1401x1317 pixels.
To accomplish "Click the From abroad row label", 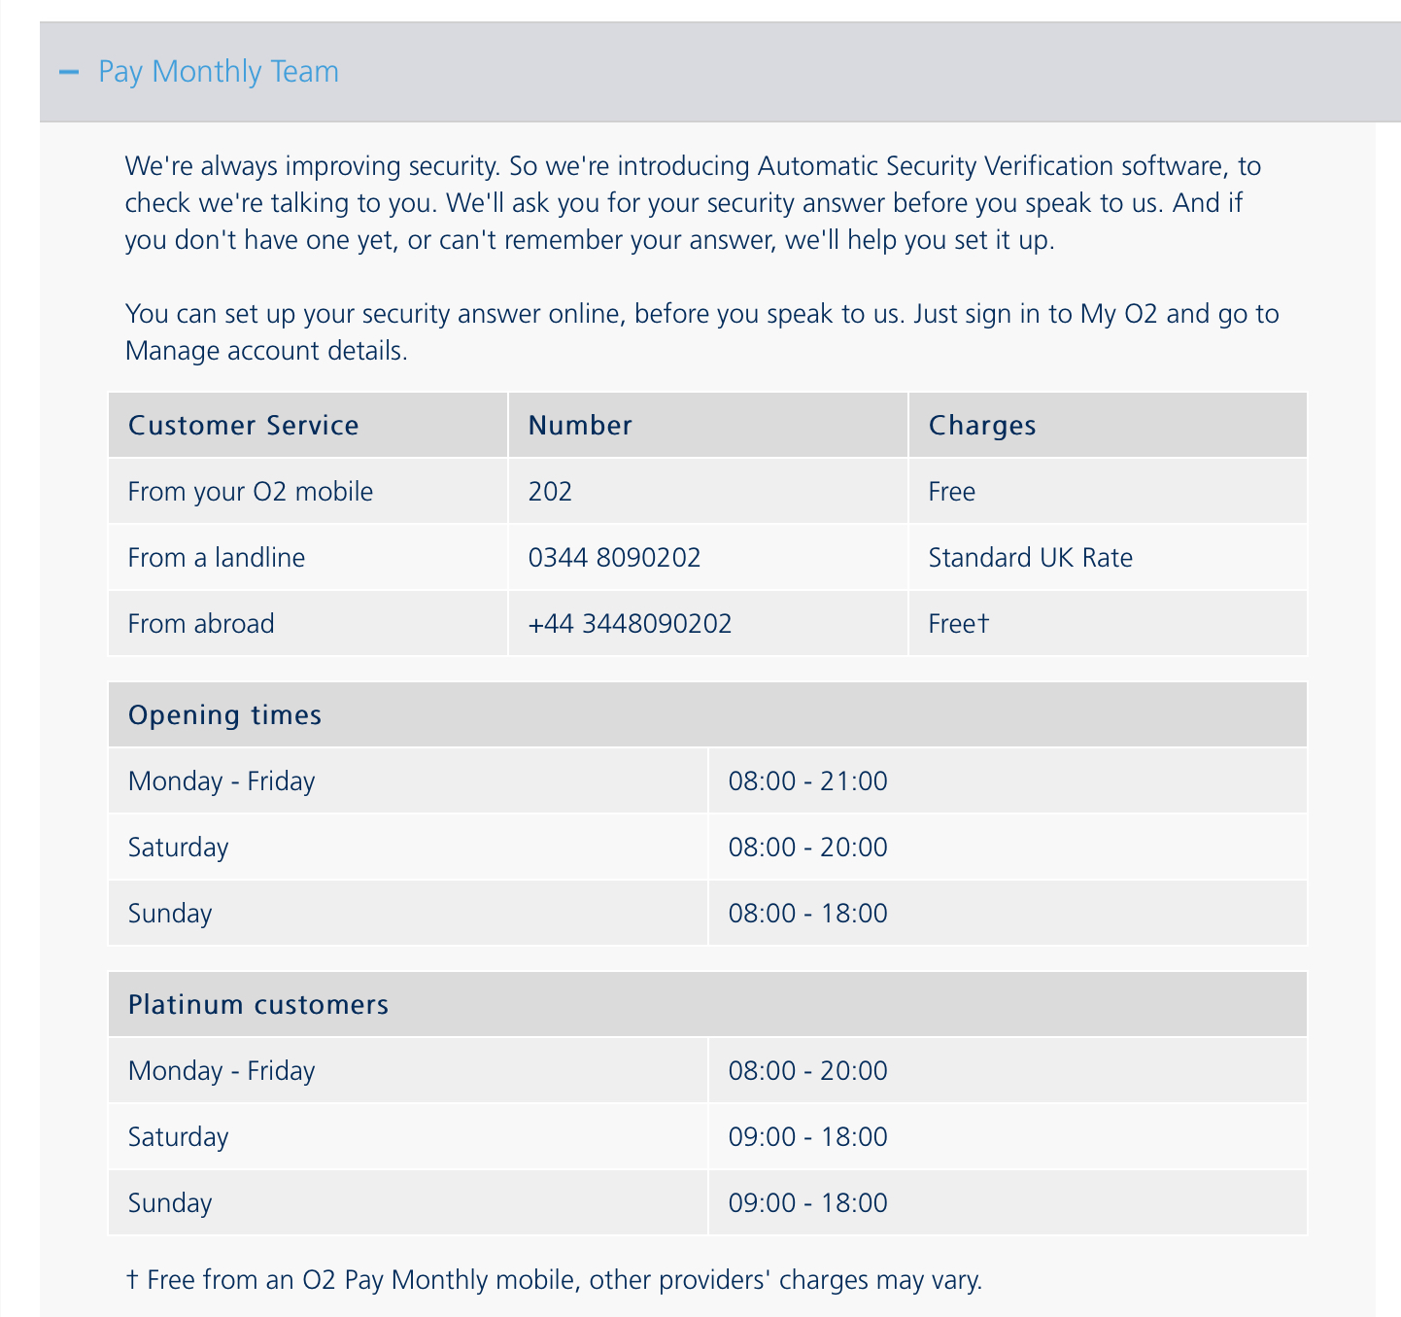I will 200,624.
